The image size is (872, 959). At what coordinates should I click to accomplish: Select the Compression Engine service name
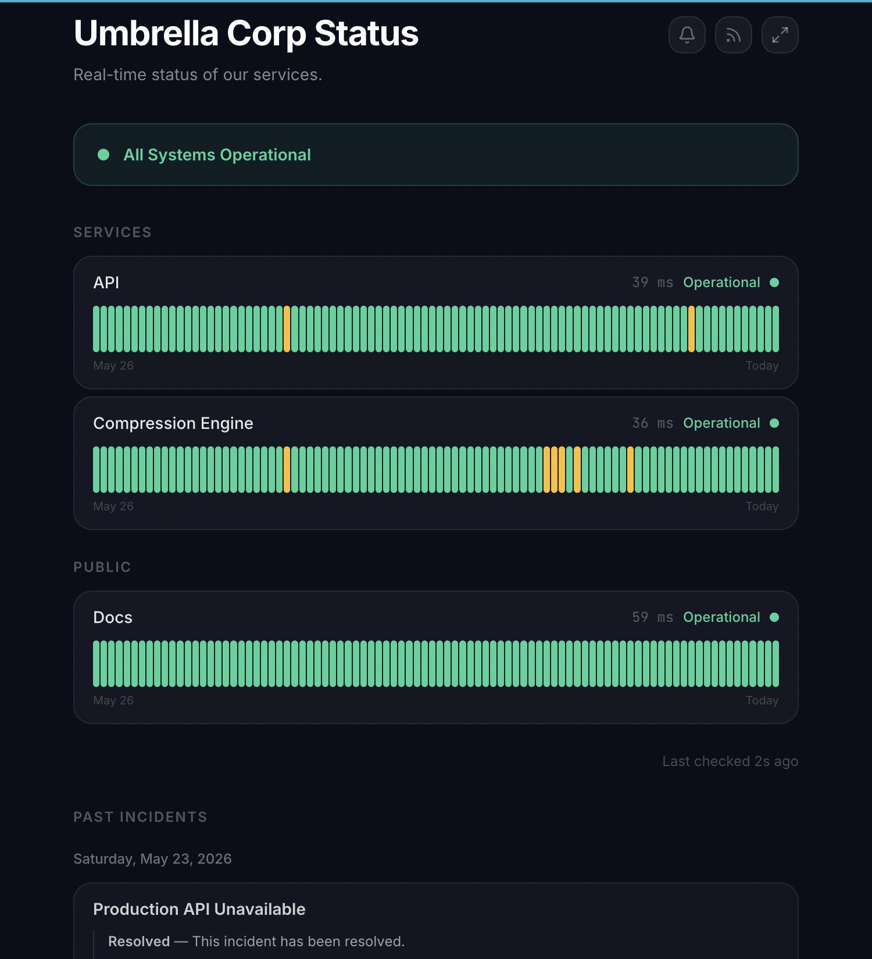(173, 423)
